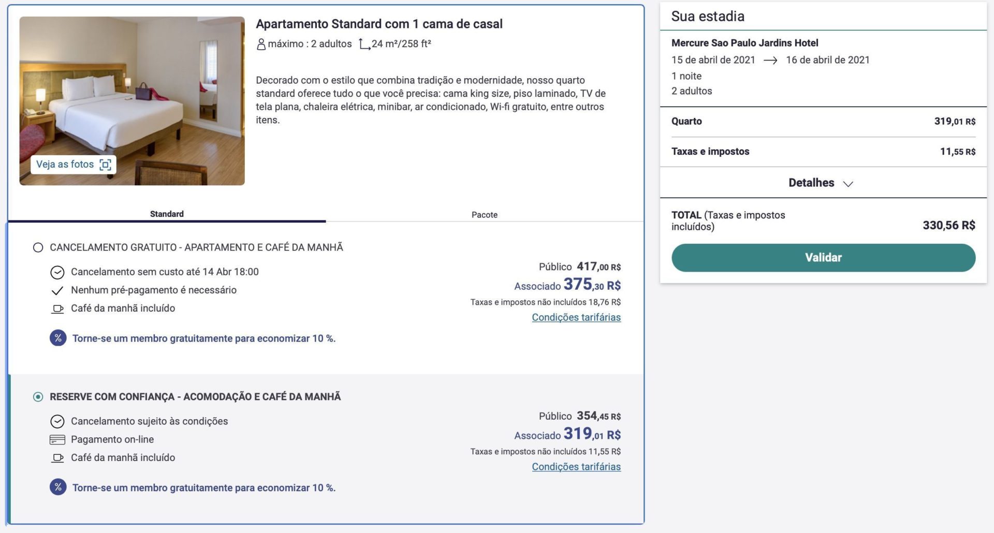Screen dimensions: 994x533
Task: Click the free cancellation clock icon
Action: [x=57, y=272]
